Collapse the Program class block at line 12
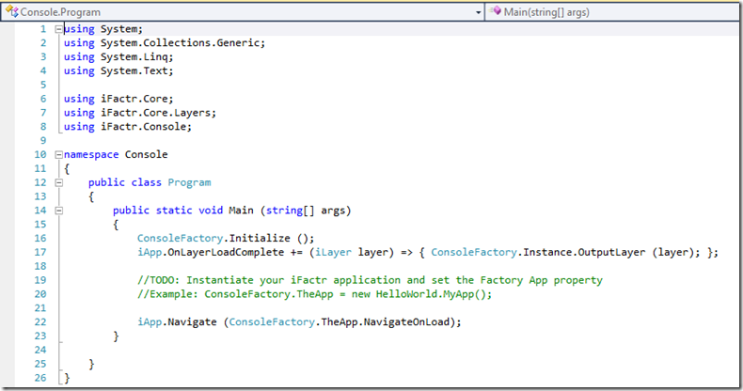This screenshot has width=743, height=391. (x=58, y=182)
